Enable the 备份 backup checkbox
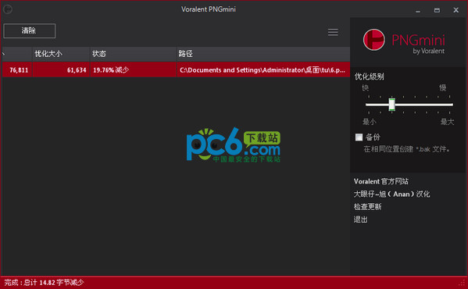 point(359,137)
